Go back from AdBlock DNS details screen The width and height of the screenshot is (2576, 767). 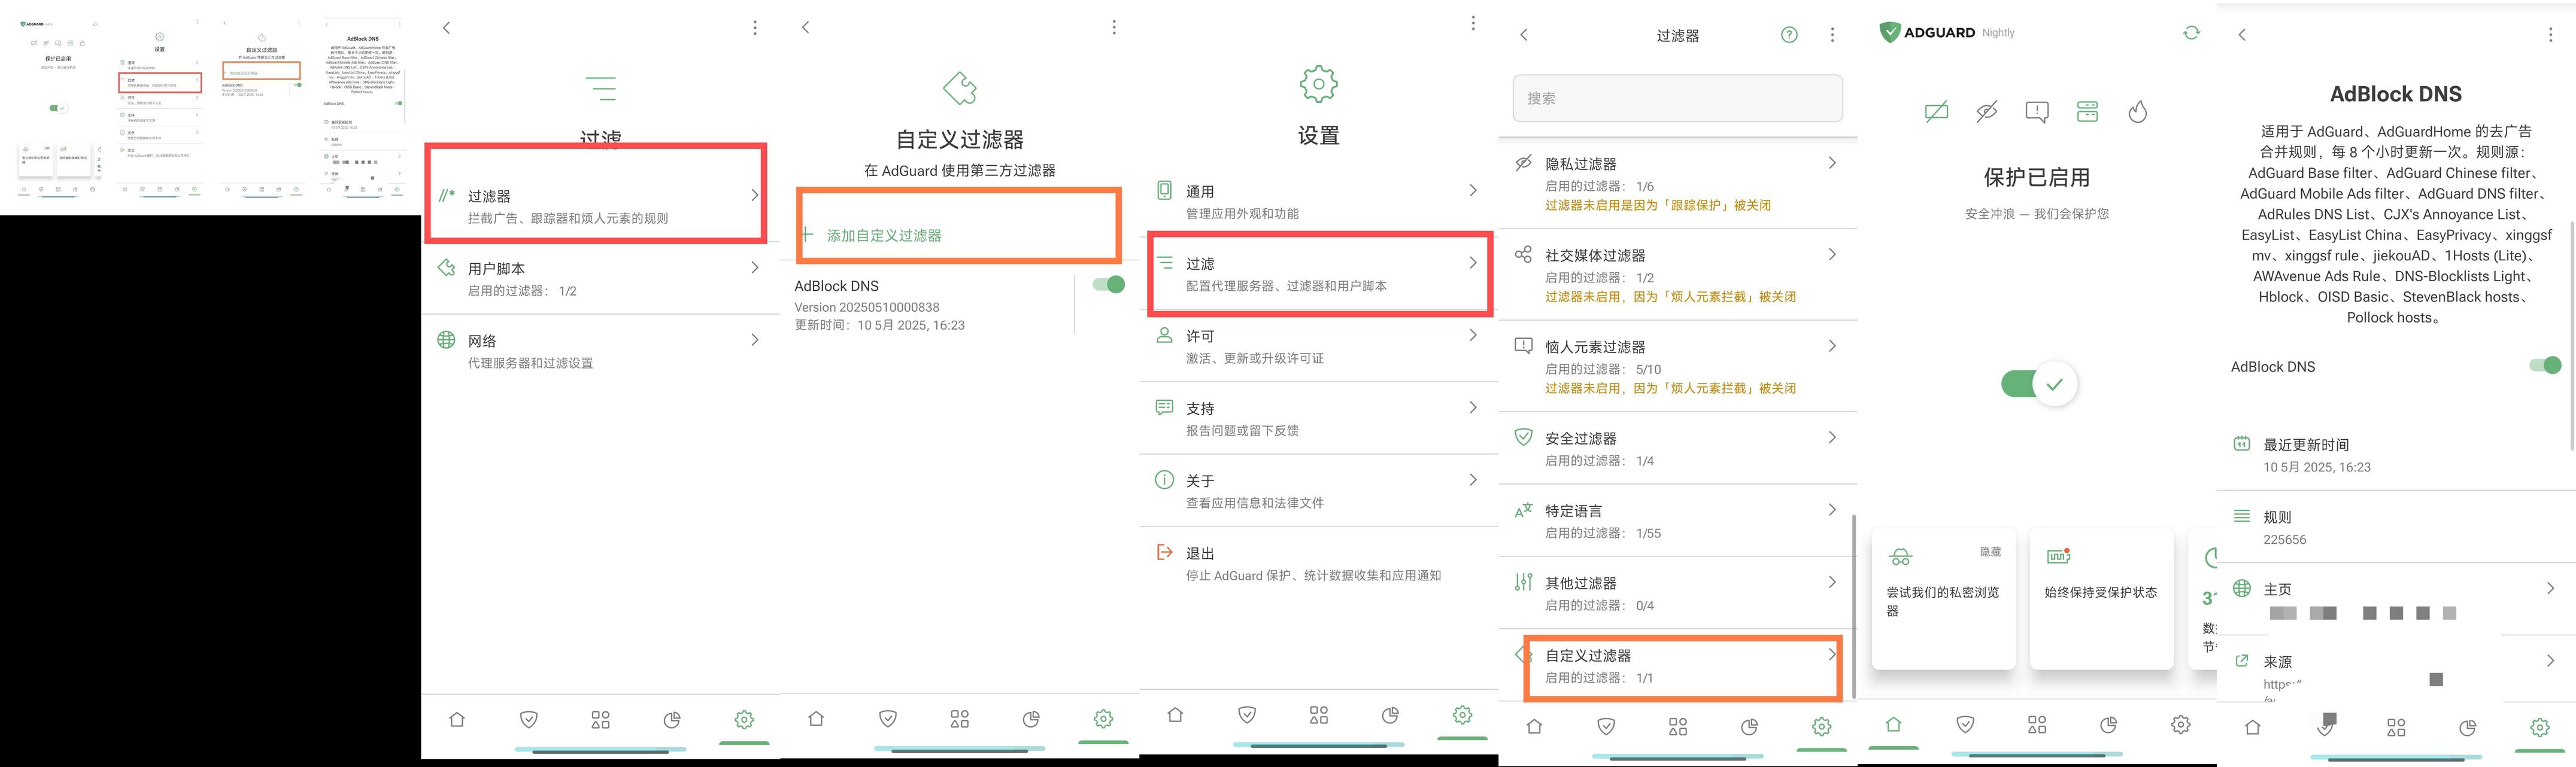(x=2242, y=35)
